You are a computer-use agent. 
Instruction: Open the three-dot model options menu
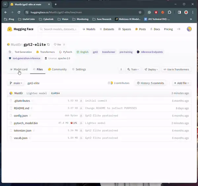pyautogui.click(x=121, y=69)
